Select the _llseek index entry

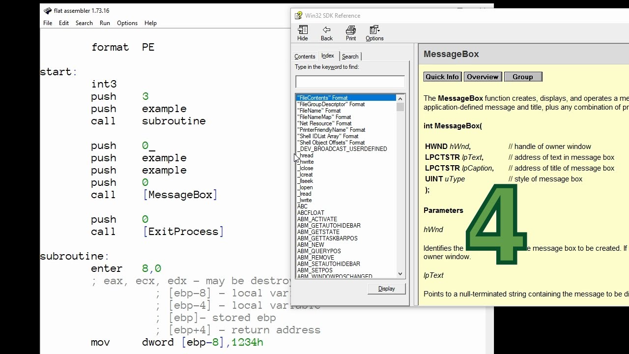305,181
